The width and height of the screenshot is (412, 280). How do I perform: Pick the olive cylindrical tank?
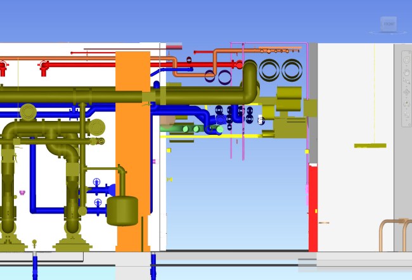tap(122, 210)
